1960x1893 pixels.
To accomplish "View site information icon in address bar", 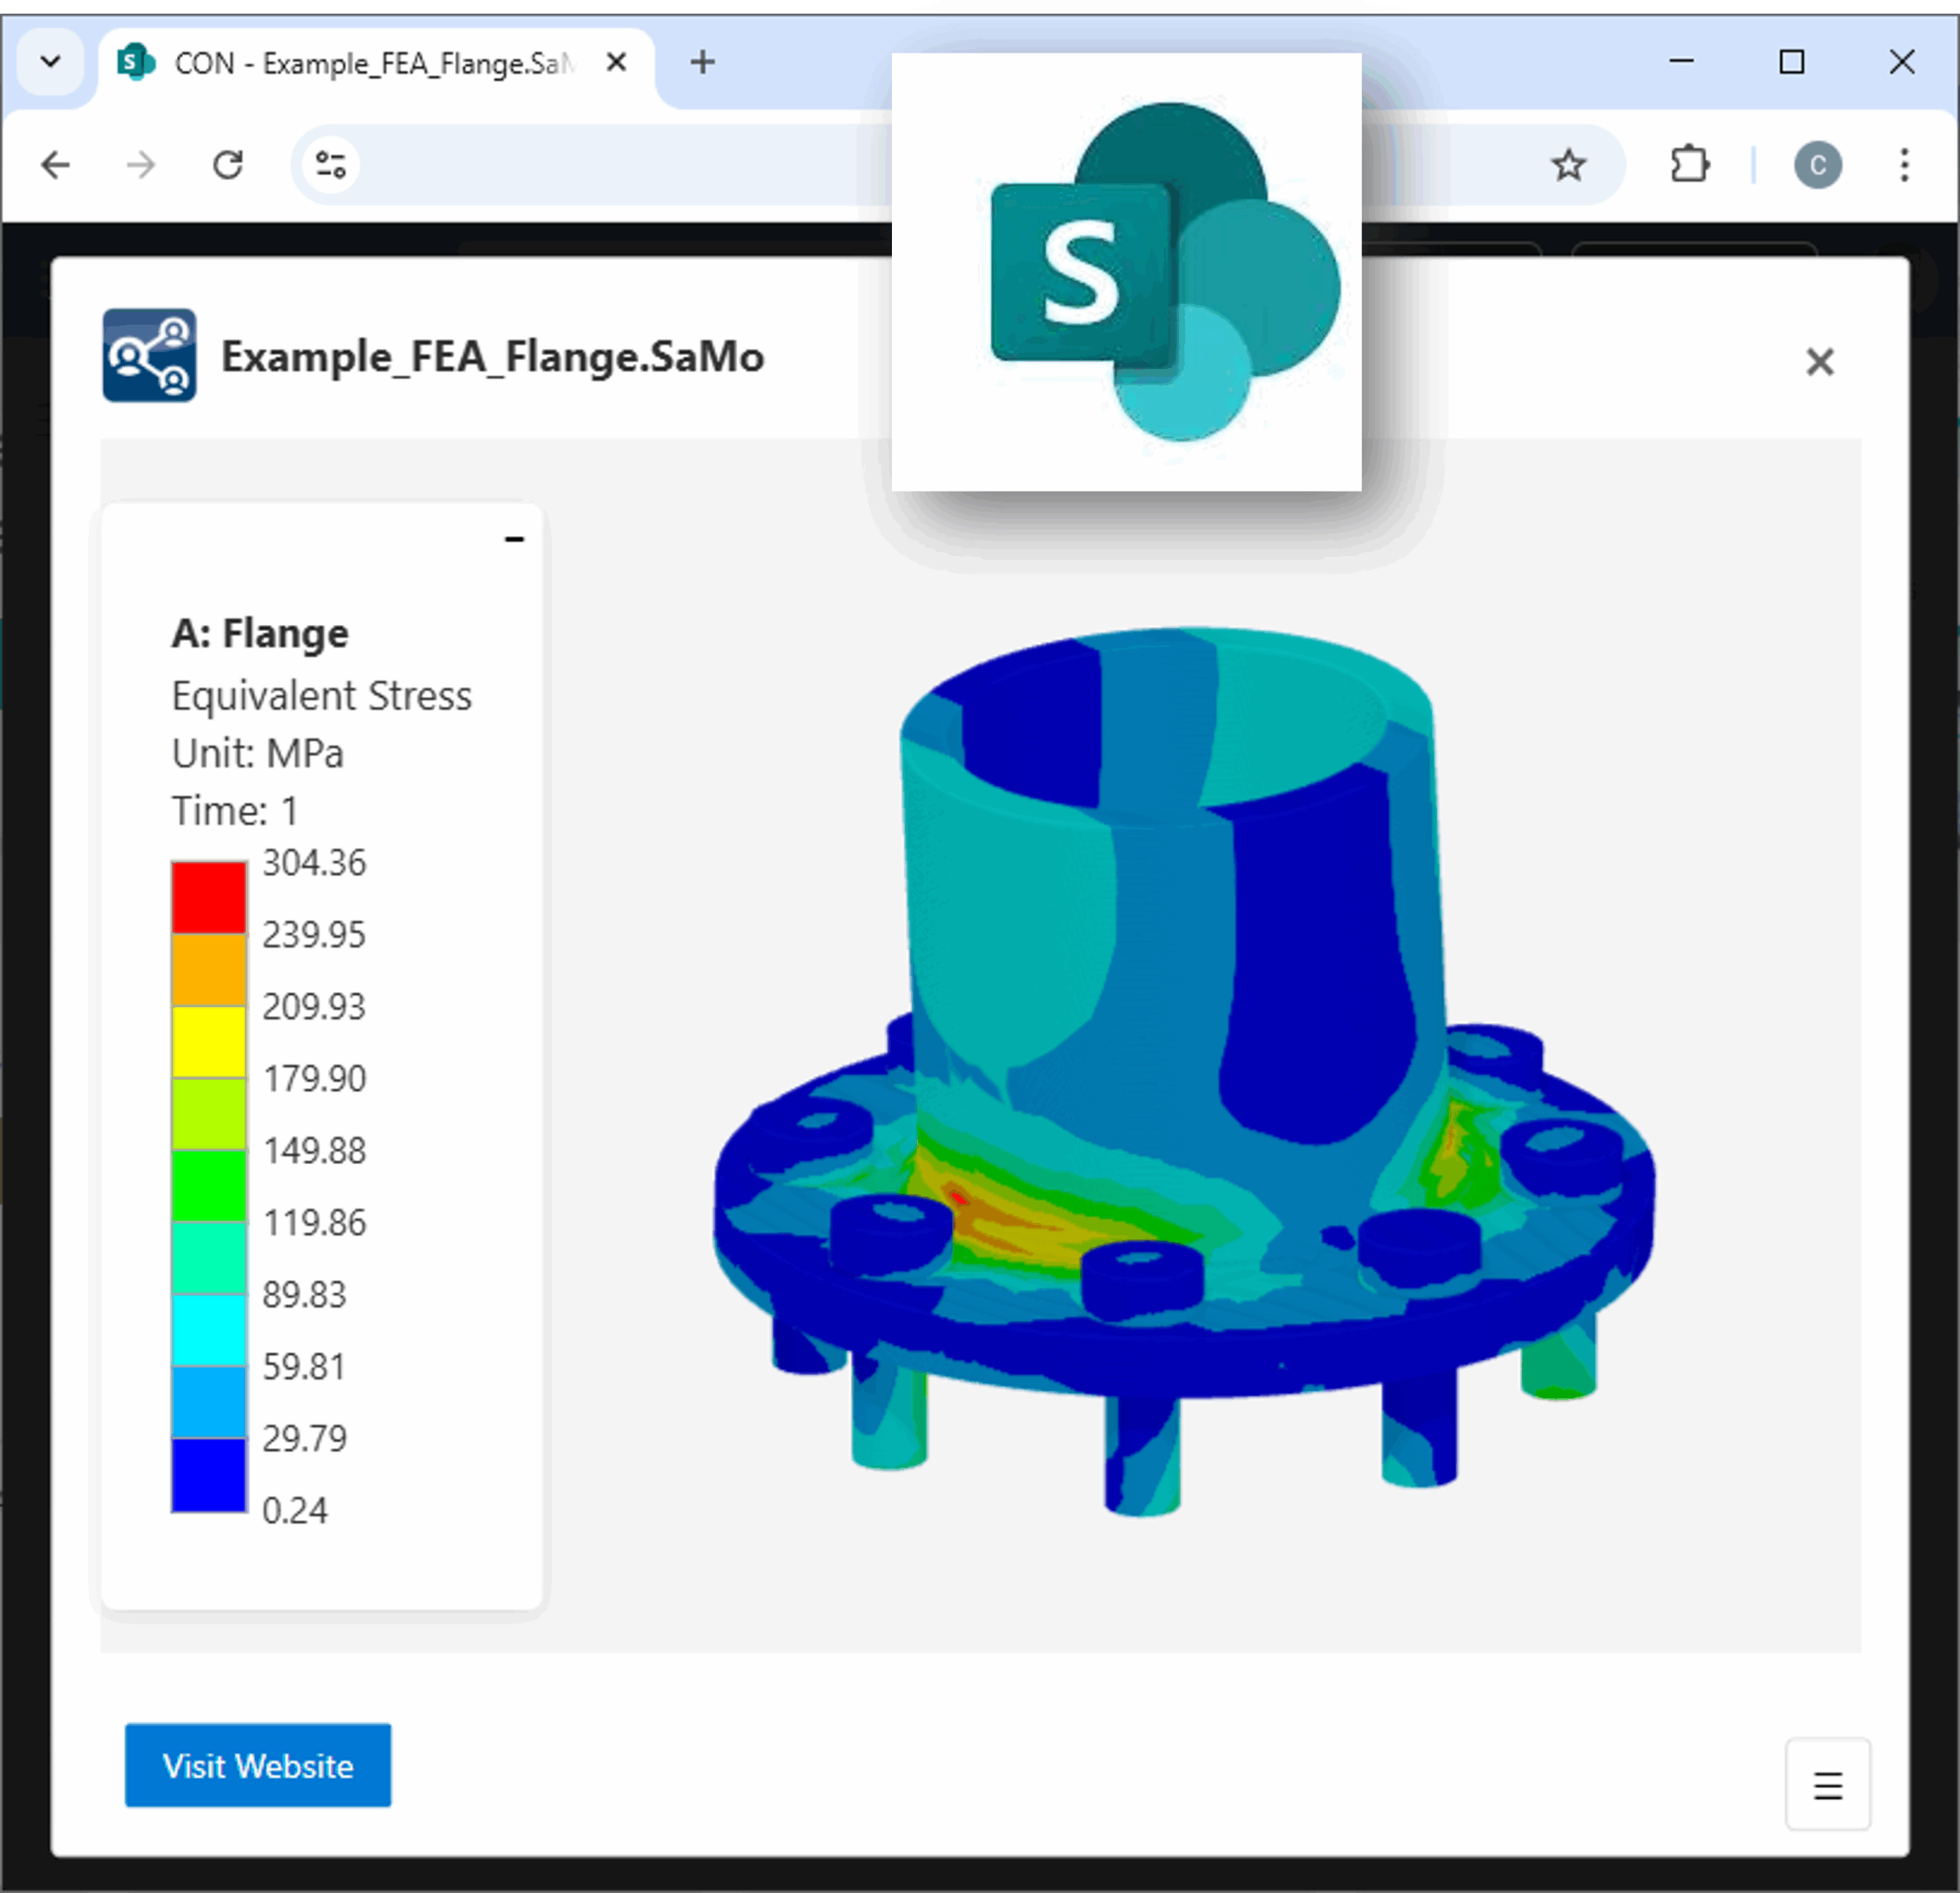I will [331, 165].
